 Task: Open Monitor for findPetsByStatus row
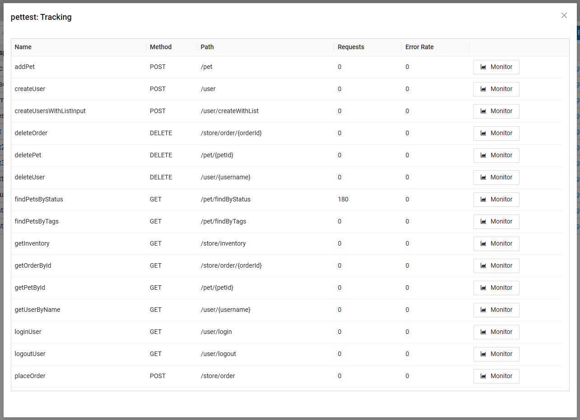click(x=496, y=200)
